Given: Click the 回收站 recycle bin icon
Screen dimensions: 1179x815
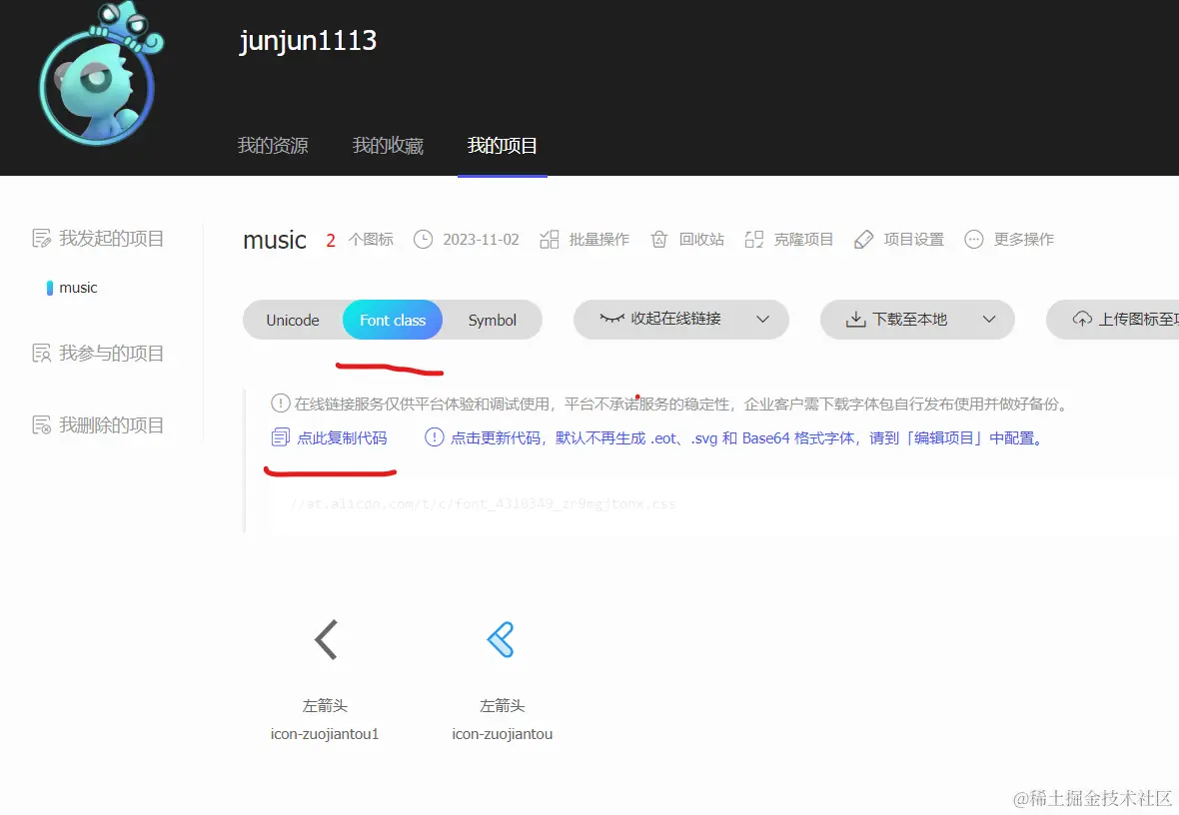Looking at the screenshot, I should point(659,239).
